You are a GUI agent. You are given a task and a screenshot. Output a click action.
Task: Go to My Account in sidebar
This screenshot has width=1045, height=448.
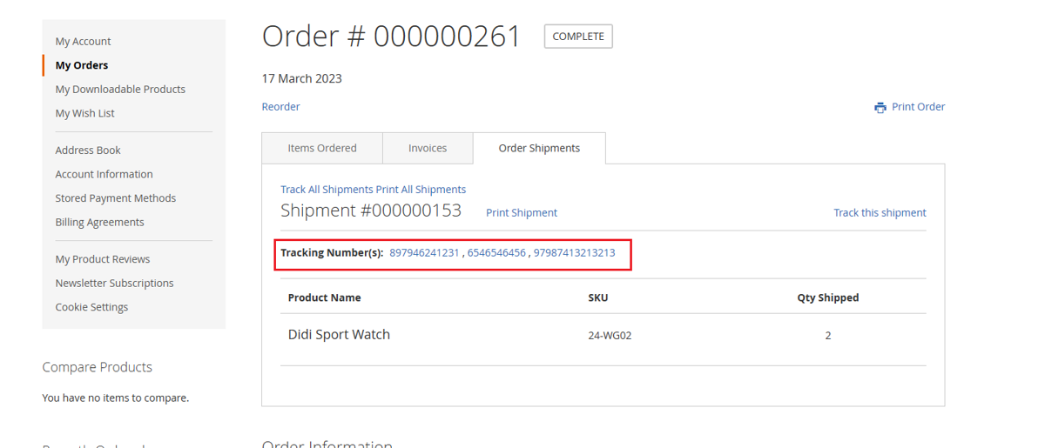coord(83,41)
